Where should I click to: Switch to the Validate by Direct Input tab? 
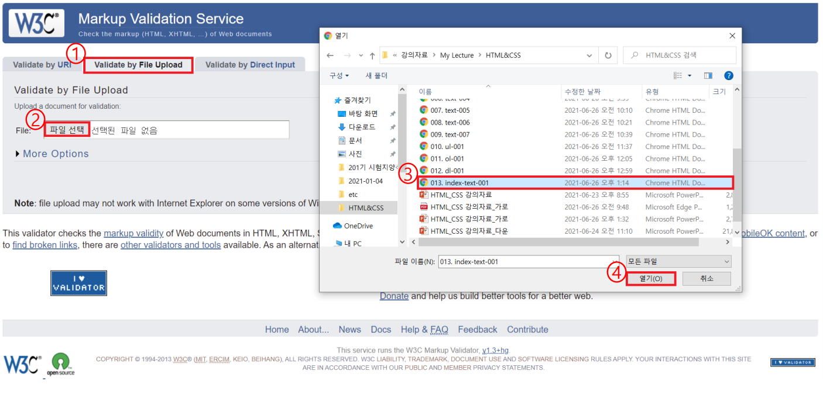(x=250, y=65)
